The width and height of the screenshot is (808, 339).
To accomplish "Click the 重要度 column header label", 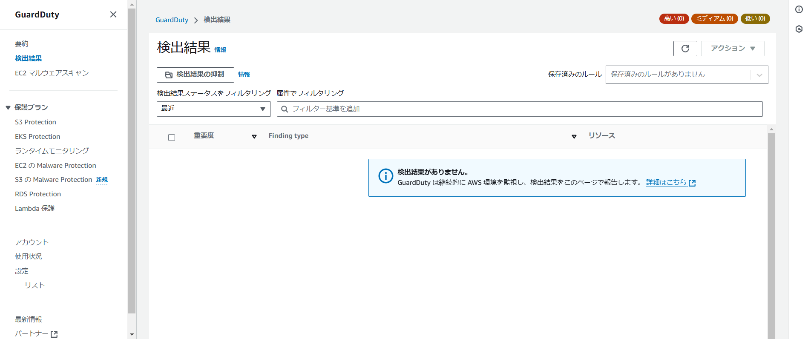I will click(x=204, y=136).
